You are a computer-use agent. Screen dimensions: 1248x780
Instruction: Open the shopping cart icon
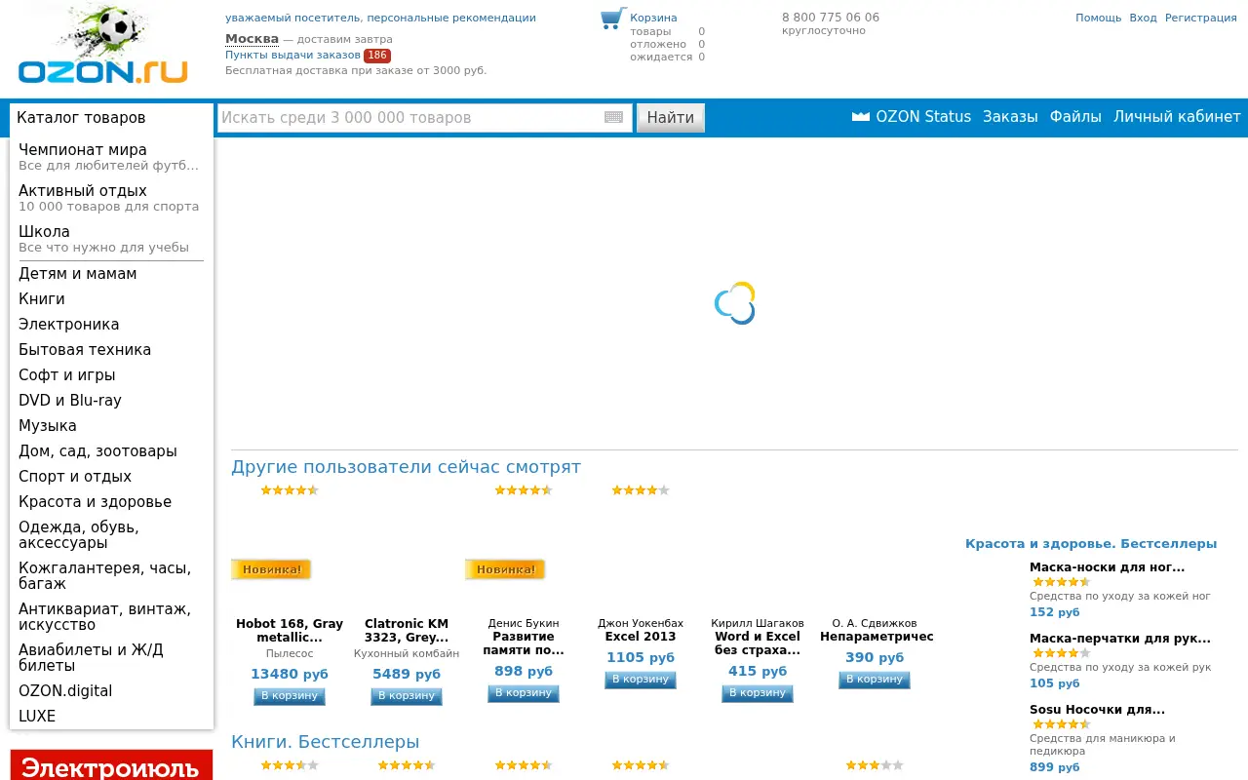point(612,19)
